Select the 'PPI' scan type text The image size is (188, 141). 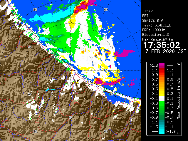point(145,16)
